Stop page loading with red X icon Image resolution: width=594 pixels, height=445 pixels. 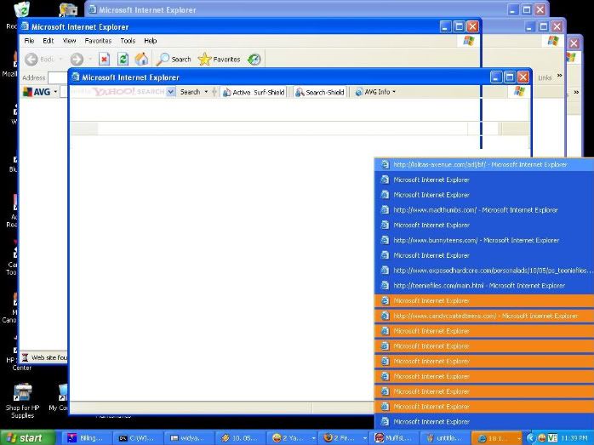104,59
